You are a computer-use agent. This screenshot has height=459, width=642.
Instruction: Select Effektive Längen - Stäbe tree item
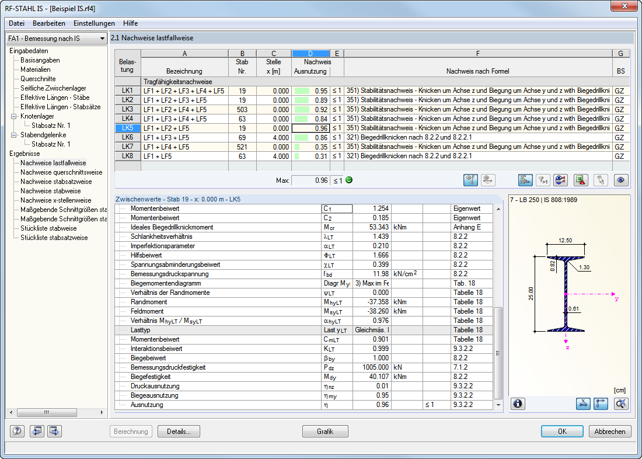[55, 98]
